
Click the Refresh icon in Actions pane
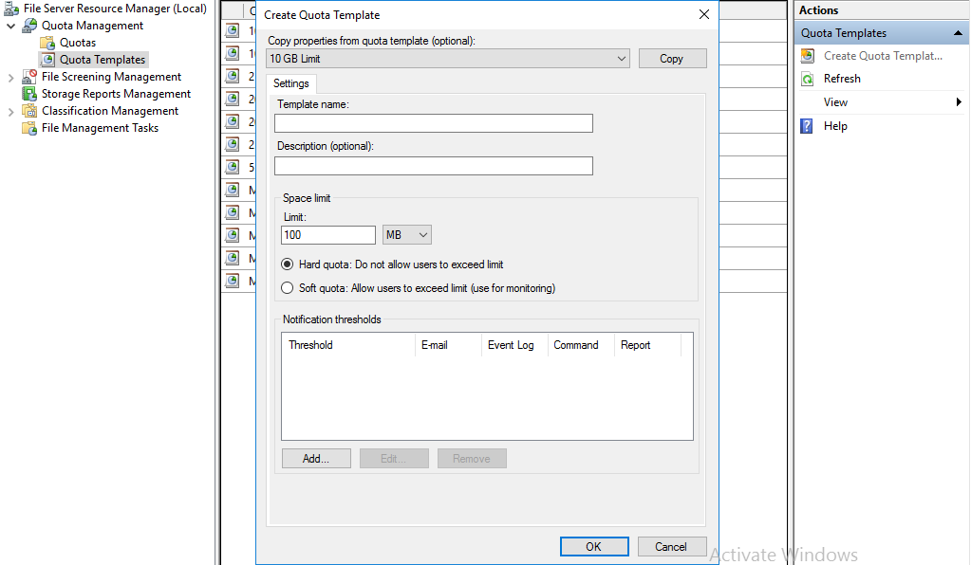[x=808, y=79]
